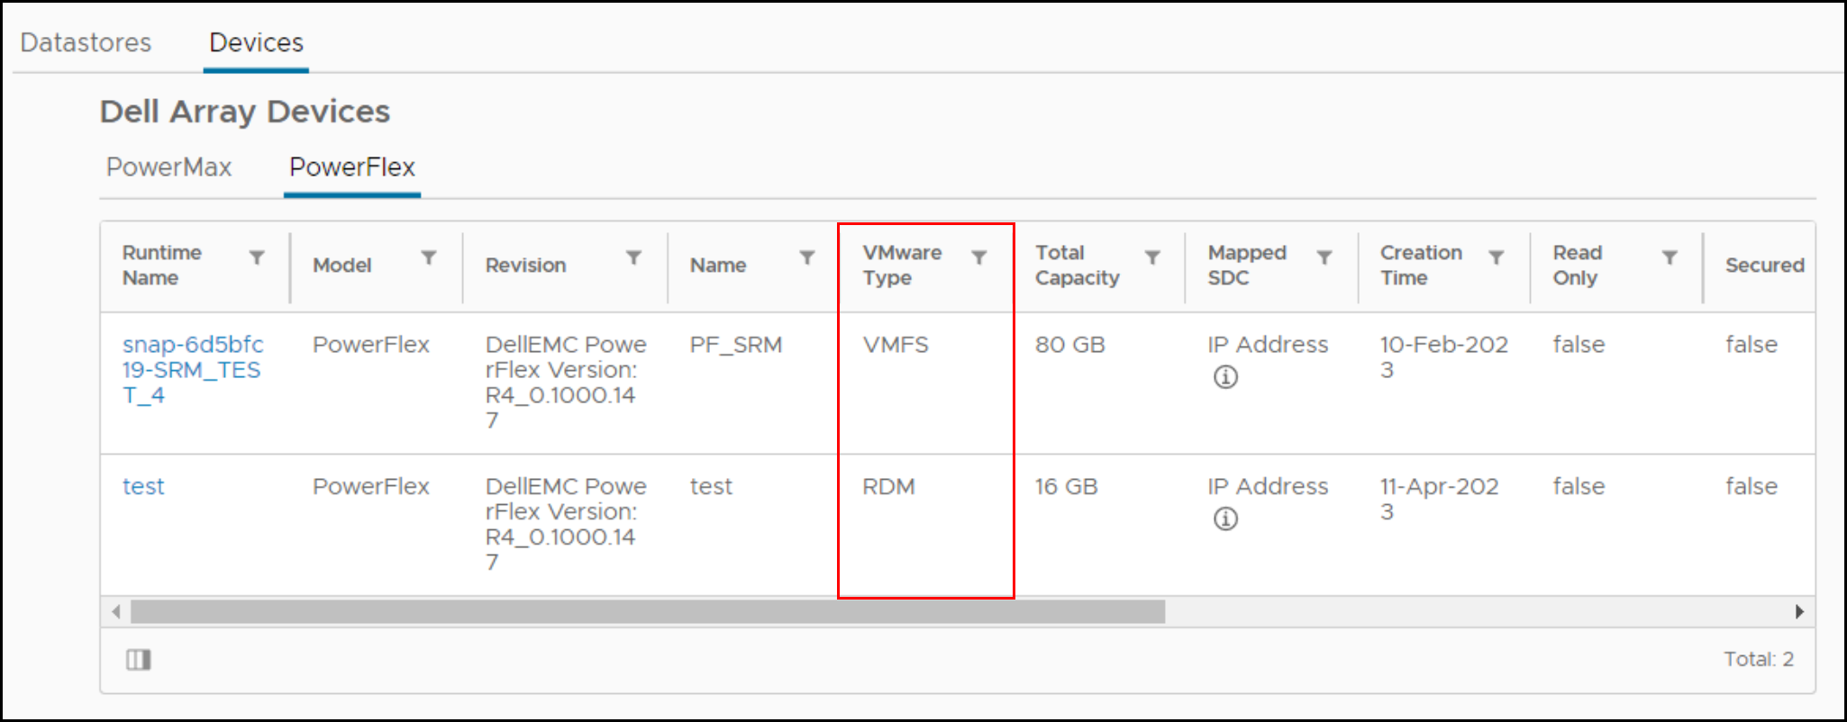Open the test device link
Screen dimensions: 1847x722
(143, 487)
